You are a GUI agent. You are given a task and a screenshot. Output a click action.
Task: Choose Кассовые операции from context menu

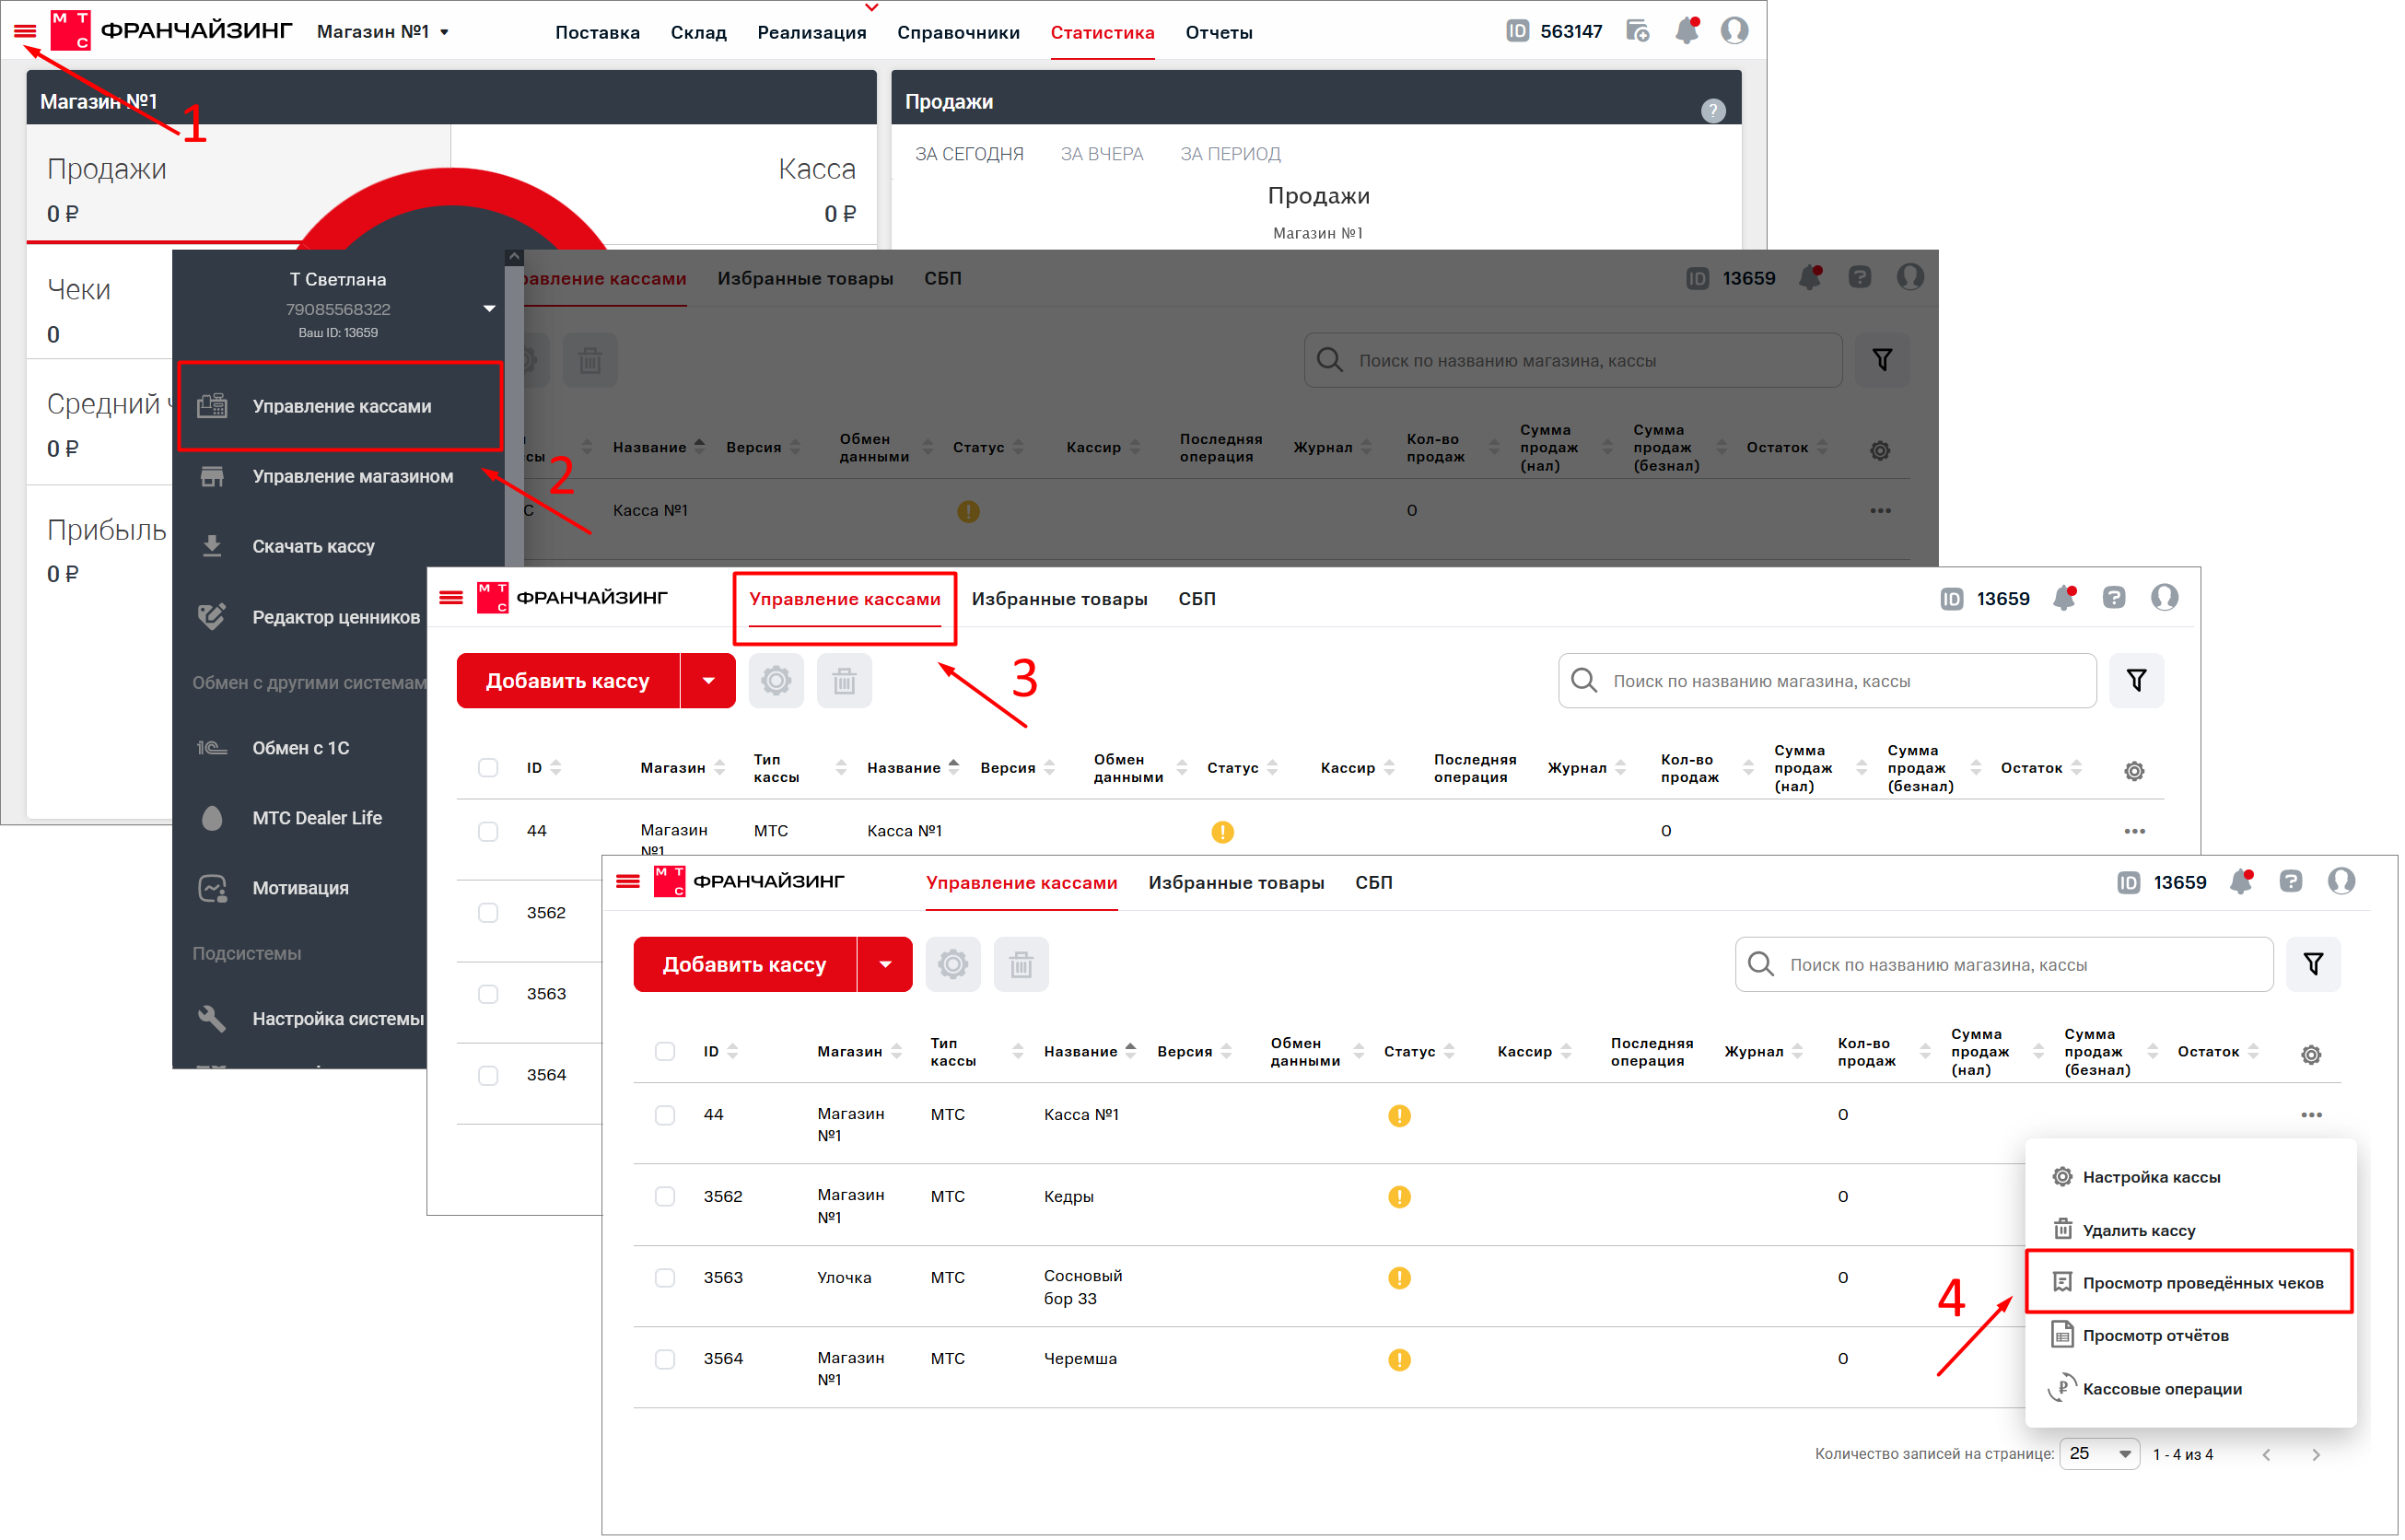(x=2191, y=1390)
